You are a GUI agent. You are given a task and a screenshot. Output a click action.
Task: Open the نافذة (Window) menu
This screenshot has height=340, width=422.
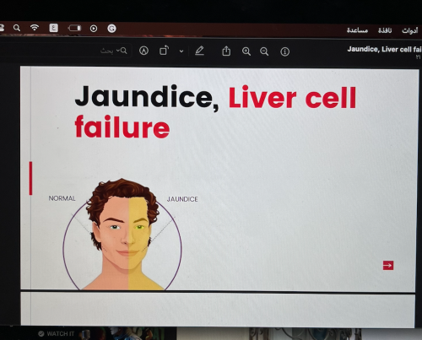(x=385, y=30)
